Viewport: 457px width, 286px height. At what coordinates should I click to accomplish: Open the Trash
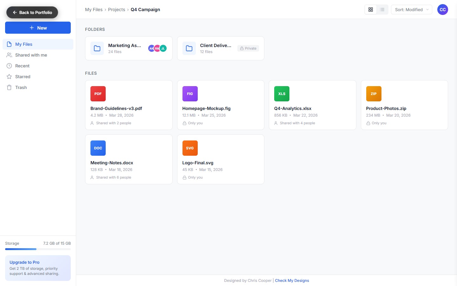click(x=38, y=87)
